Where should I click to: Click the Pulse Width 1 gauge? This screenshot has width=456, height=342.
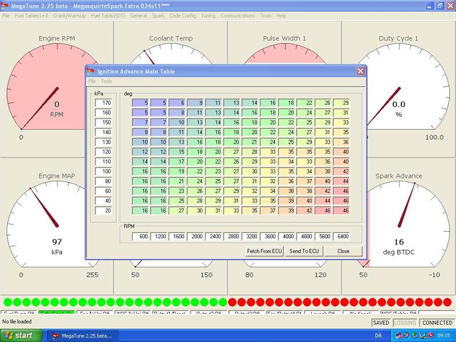284,50
